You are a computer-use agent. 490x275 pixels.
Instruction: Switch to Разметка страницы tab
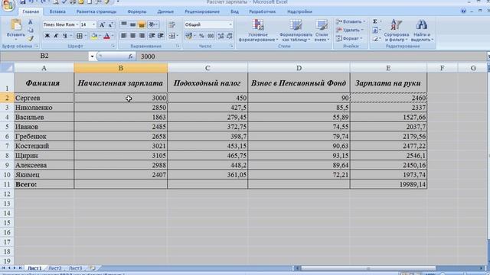pyautogui.click(x=96, y=11)
